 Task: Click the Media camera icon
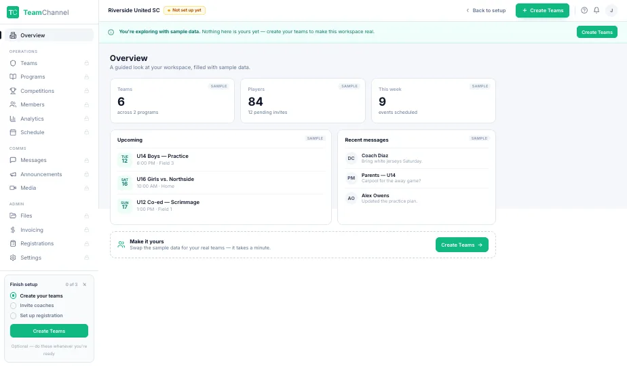coord(13,188)
